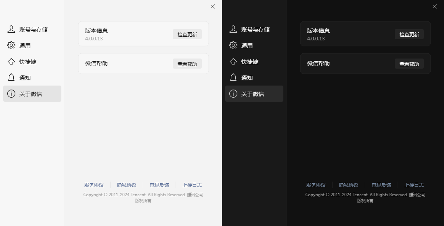Click 微信帮助 label in the dark window
444x226 pixels.
click(318, 63)
